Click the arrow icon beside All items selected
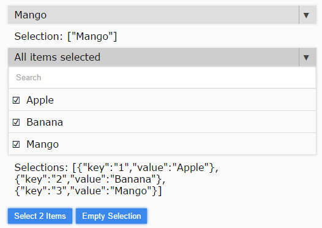 click(x=306, y=58)
